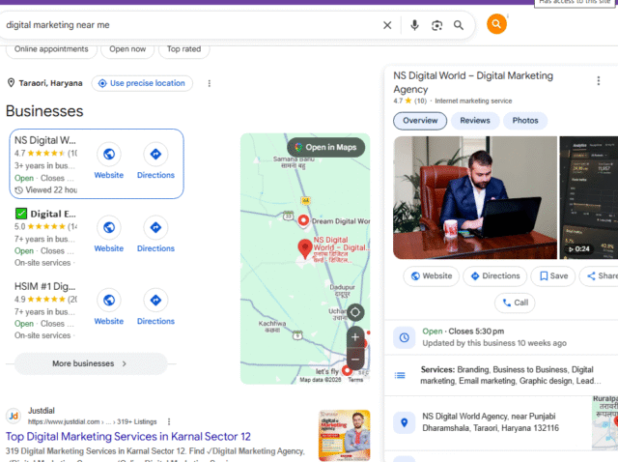Click address near Punjabi Dharamshala, Taraori

pyautogui.click(x=491, y=422)
